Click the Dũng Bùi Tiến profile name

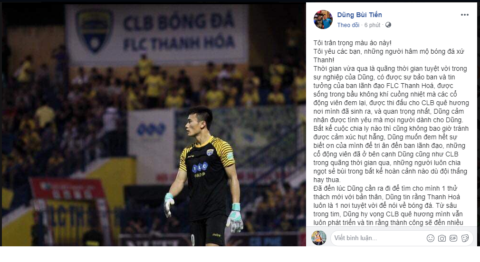tap(359, 15)
